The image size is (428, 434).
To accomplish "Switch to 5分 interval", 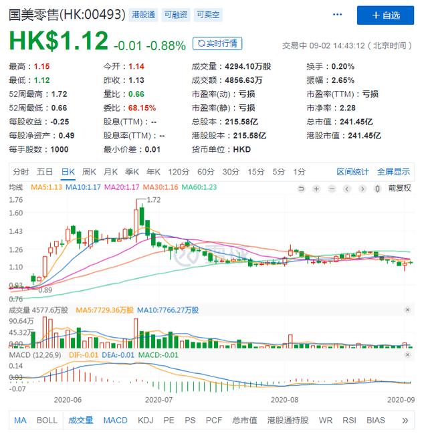I will 278,172.
